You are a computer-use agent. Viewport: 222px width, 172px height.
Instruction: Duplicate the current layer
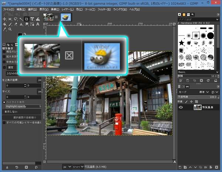(201, 167)
